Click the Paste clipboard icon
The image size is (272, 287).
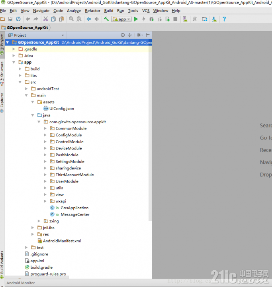coord(61,19)
